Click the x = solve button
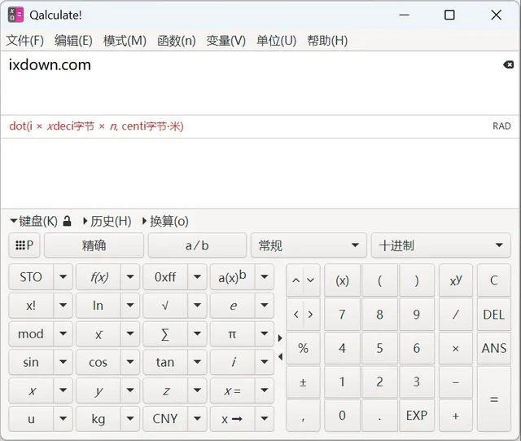Image resolution: width=521 pixels, height=441 pixels. point(232,390)
